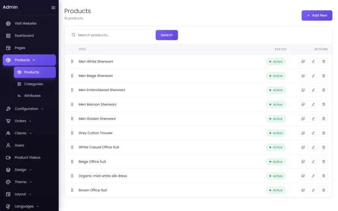Click the title Beige Office Suit
The height and width of the screenshot is (211, 338).
point(92,162)
